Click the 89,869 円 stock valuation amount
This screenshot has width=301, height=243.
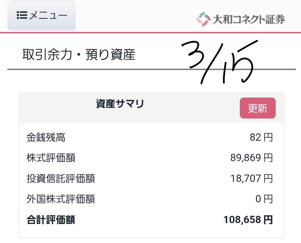(252, 158)
